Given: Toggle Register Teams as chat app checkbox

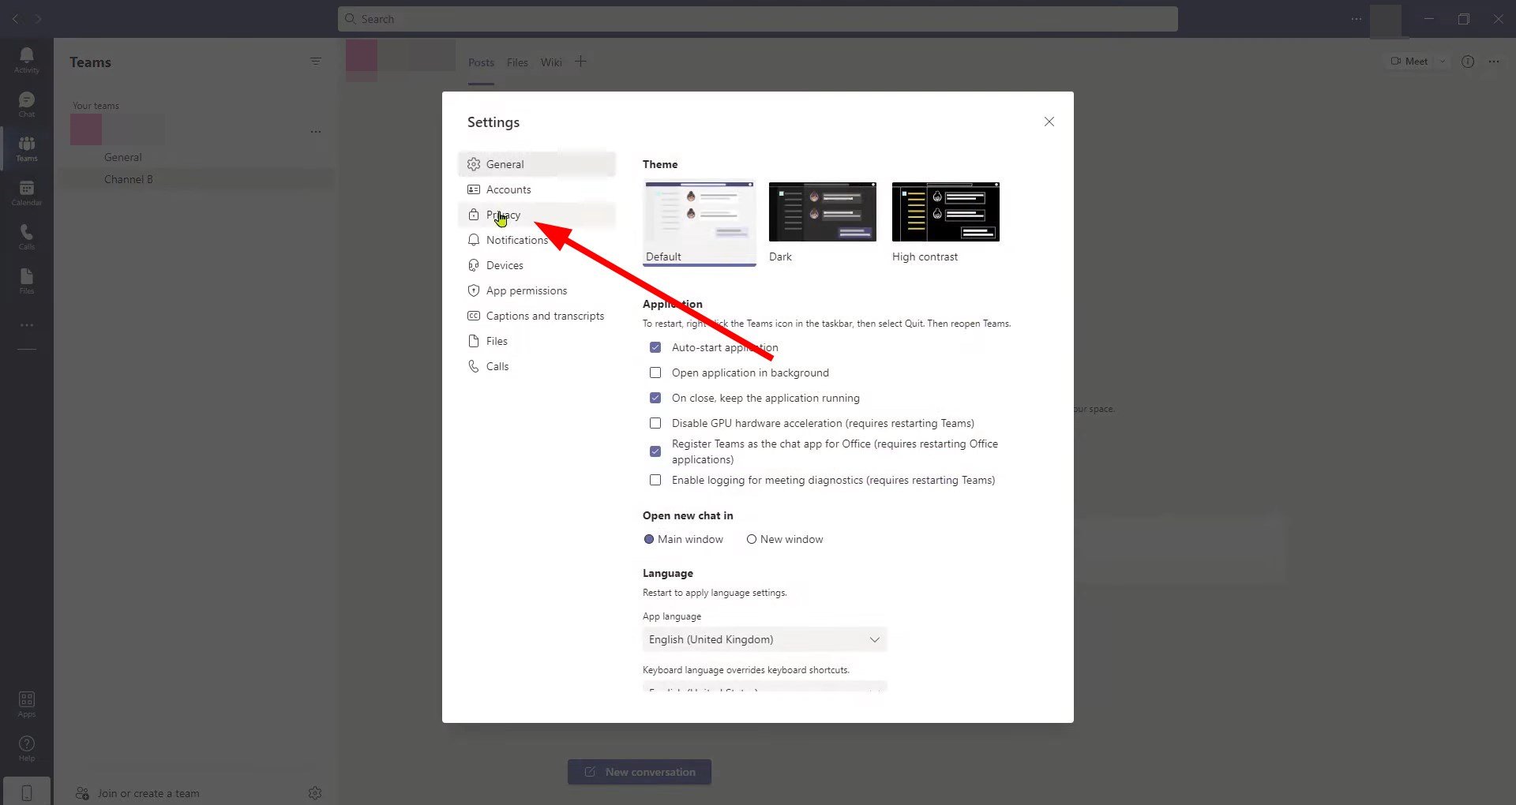Looking at the screenshot, I should (x=655, y=451).
